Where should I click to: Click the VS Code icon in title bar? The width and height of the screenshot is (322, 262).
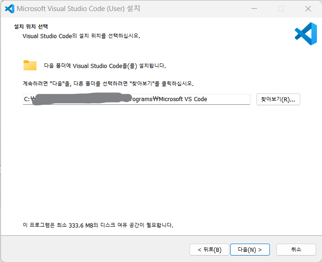click(x=9, y=9)
